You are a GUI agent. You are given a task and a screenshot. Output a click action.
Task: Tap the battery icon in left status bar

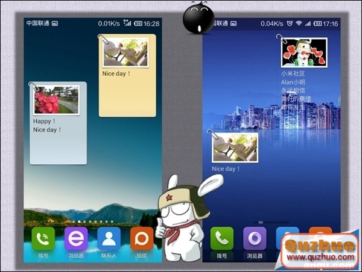pyautogui.click(x=138, y=23)
